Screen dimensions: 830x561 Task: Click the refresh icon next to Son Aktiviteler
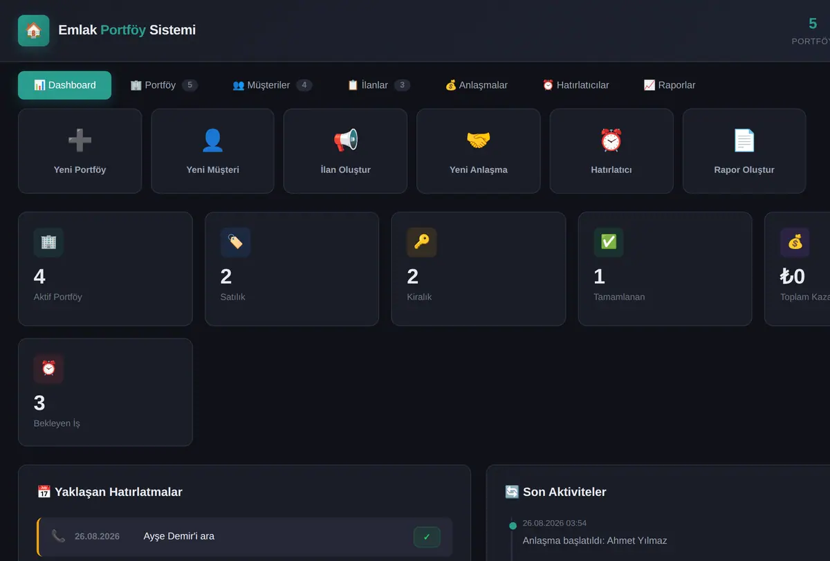(512, 492)
